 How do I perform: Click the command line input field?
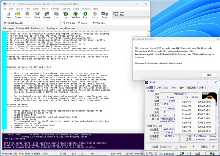click(x=48, y=23)
